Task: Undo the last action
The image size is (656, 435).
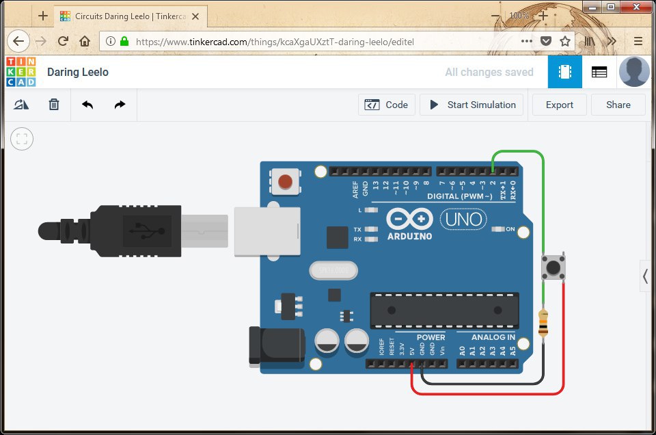Action: click(x=87, y=105)
